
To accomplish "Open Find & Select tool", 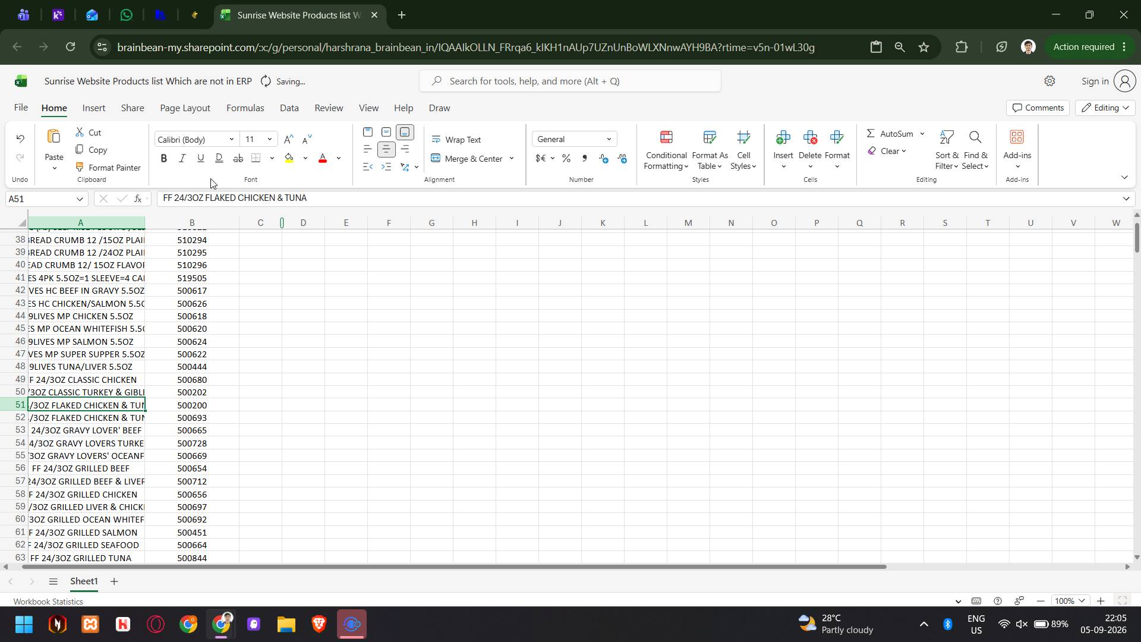I will (x=975, y=150).
